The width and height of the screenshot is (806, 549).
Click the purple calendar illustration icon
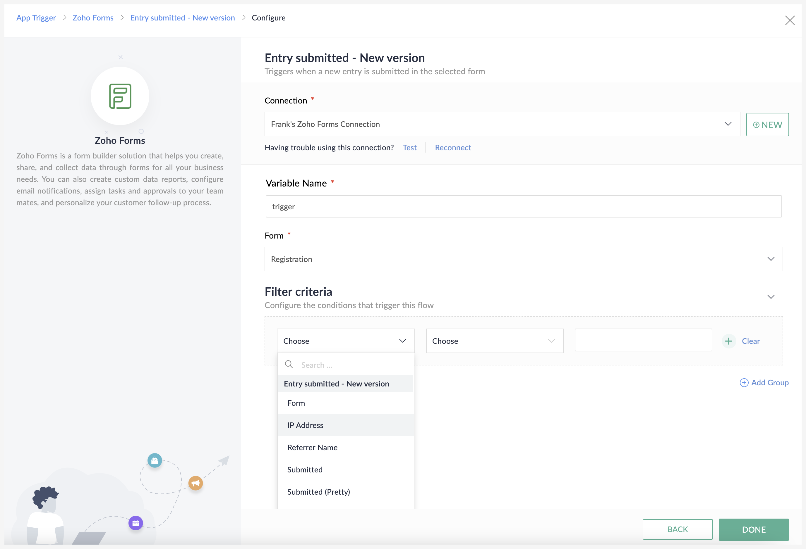(136, 523)
